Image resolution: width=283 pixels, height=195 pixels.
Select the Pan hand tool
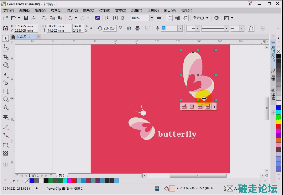pos(5,65)
